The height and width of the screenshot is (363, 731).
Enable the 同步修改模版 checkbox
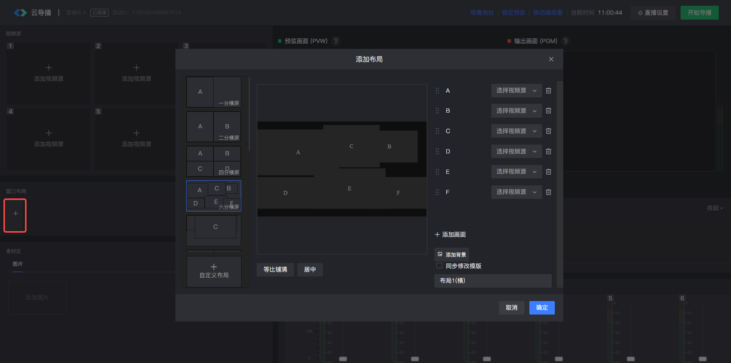point(439,266)
